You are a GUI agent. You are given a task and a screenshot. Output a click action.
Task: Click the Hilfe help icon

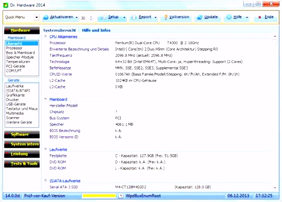point(229,17)
